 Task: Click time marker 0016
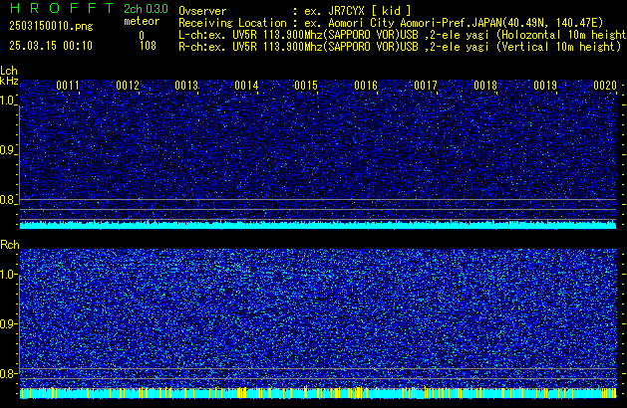(x=366, y=86)
